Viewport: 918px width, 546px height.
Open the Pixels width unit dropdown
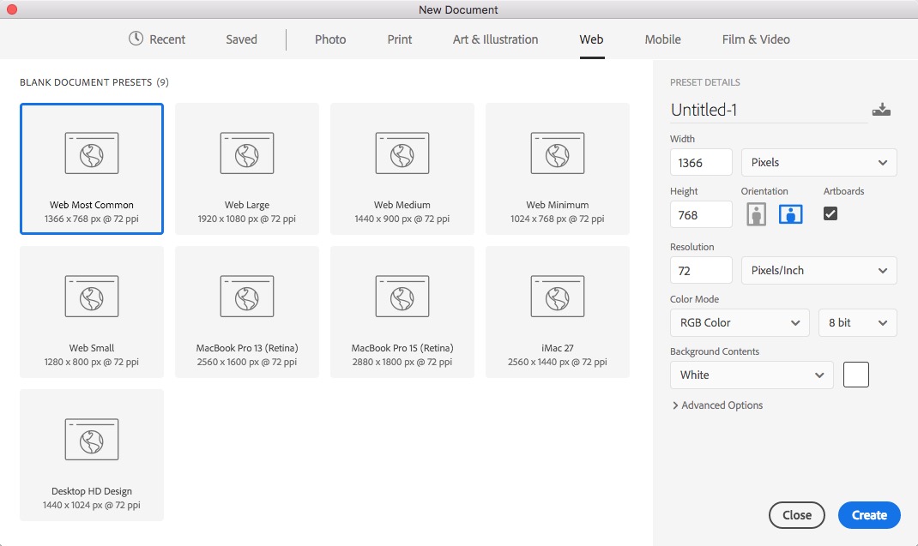(x=818, y=162)
